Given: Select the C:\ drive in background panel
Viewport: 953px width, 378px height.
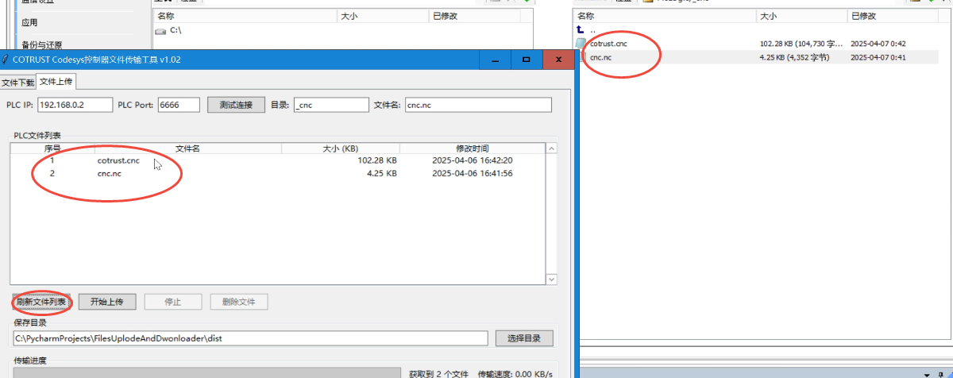Looking at the screenshot, I should (x=176, y=30).
